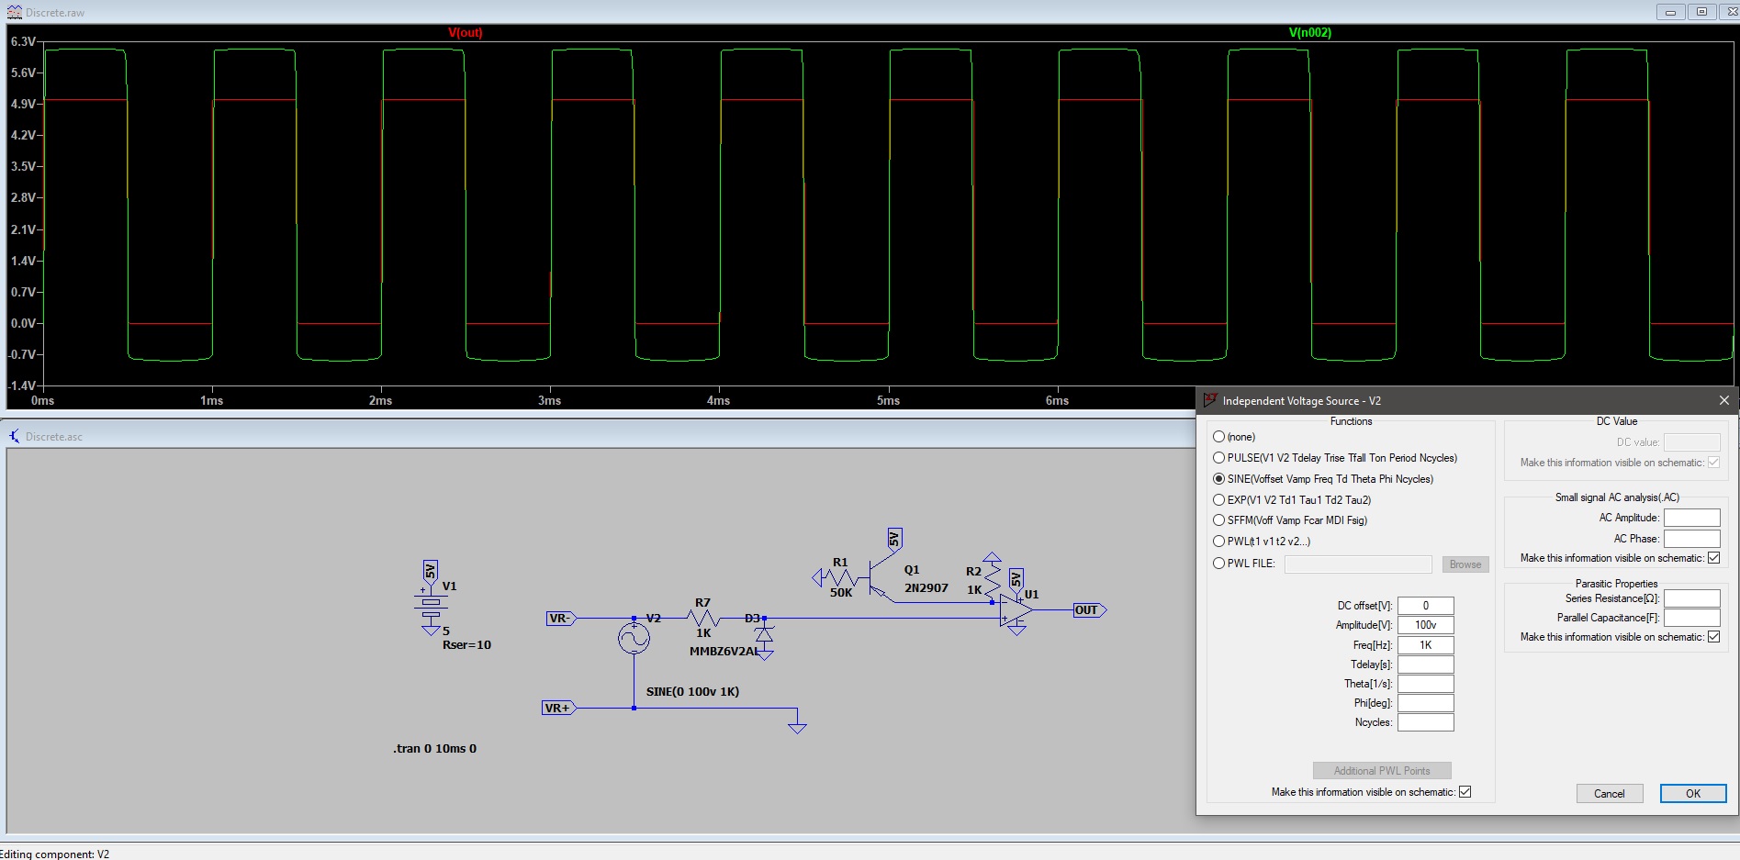The height and width of the screenshot is (860, 1740).
Task: Close the Independent Voltage Source dialog
Action: (1723, 400)
